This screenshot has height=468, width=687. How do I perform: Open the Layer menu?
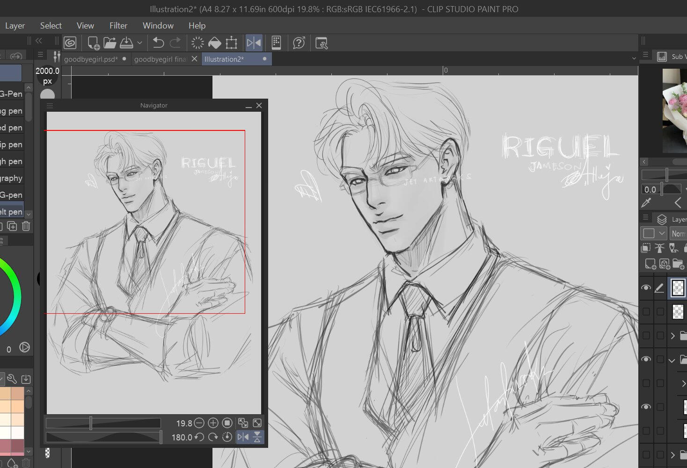click(x=15, y=26)
